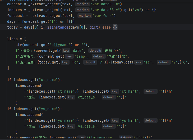
Task: Click the 'ys_des_s' key string
Action: 86,126
